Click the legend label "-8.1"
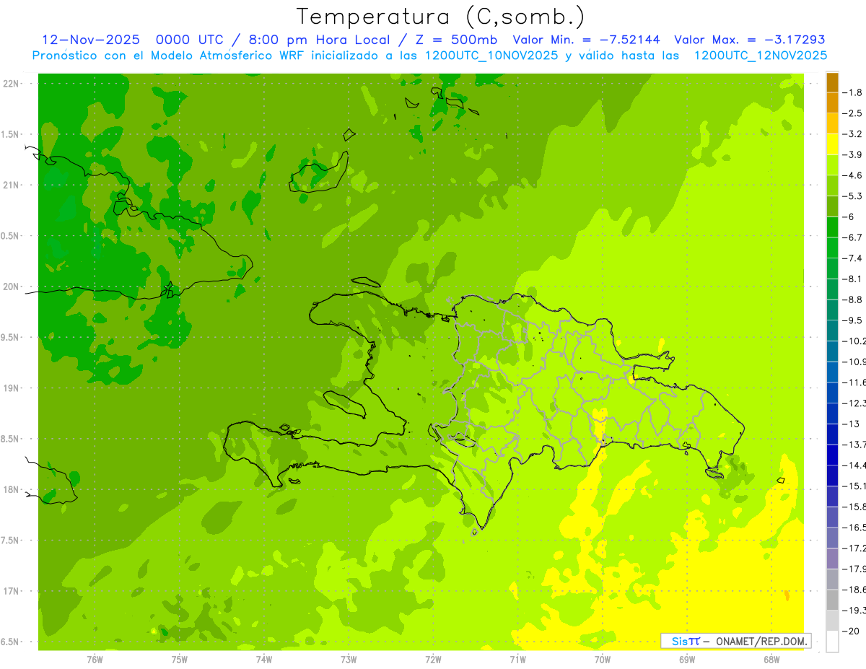866x669 pixels. (x=854, y=279)
